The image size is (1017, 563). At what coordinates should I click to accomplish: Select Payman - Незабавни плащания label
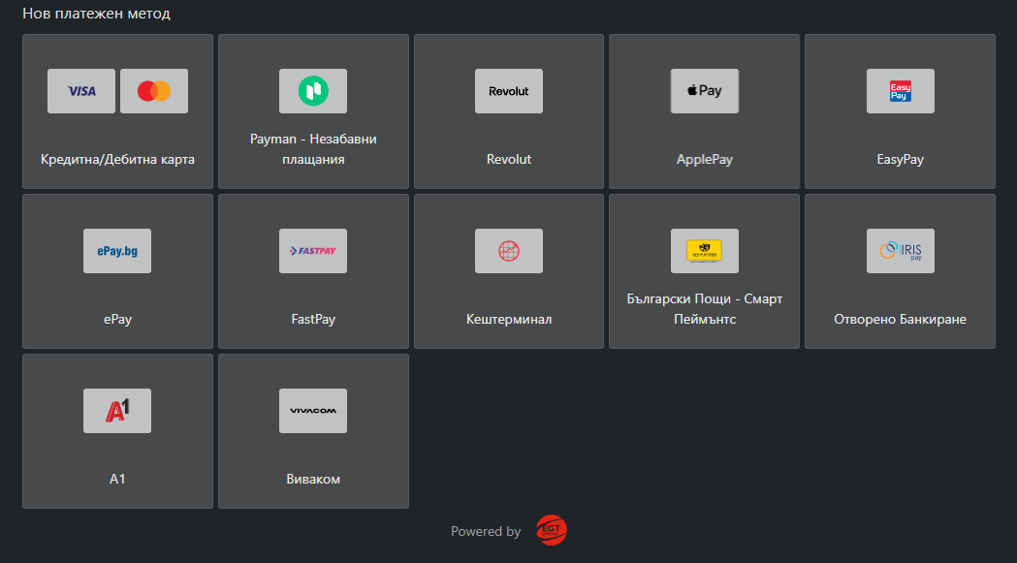pos(313,149)
